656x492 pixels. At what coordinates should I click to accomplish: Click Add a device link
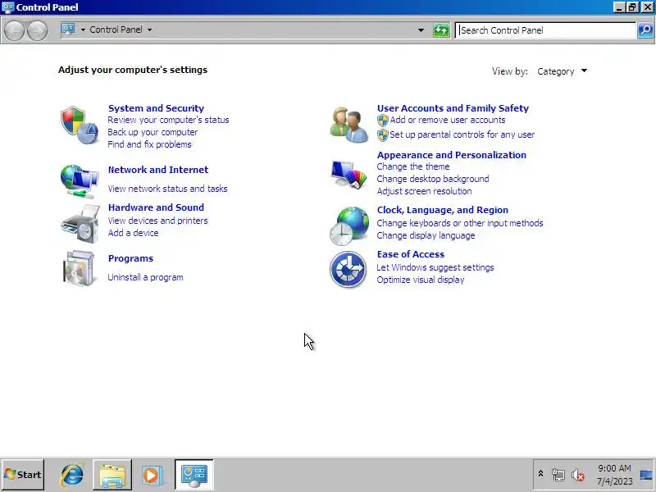point(133,233)
